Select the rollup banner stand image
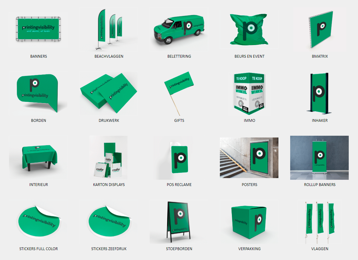358x260 pixels. point(319,158)
